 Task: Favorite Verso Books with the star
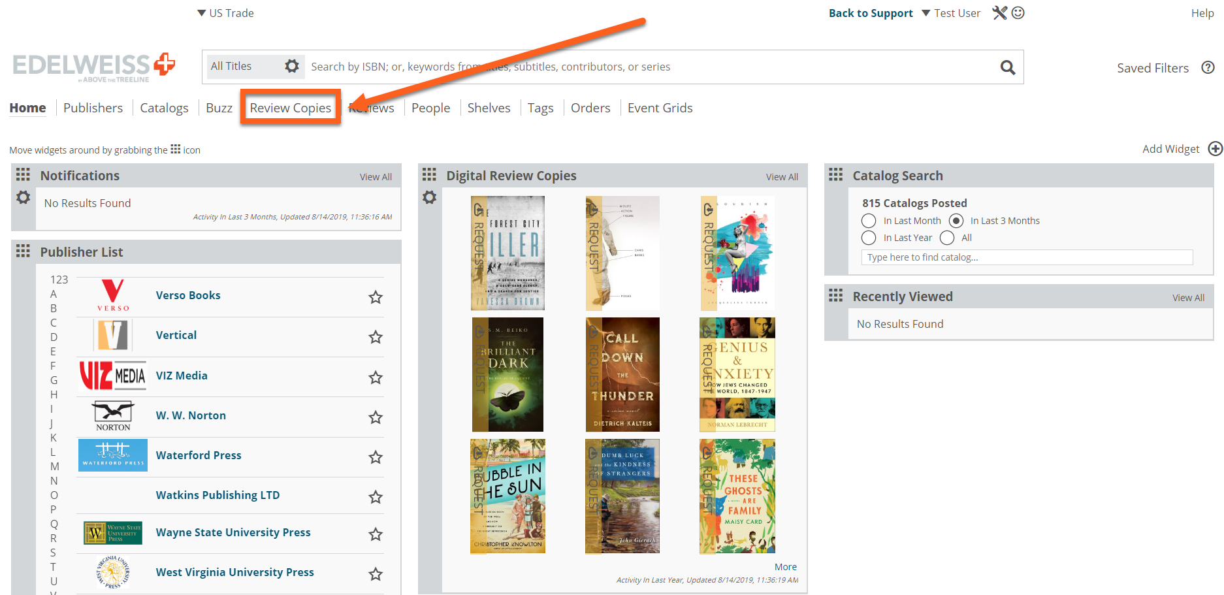click(x=376, y=297)
